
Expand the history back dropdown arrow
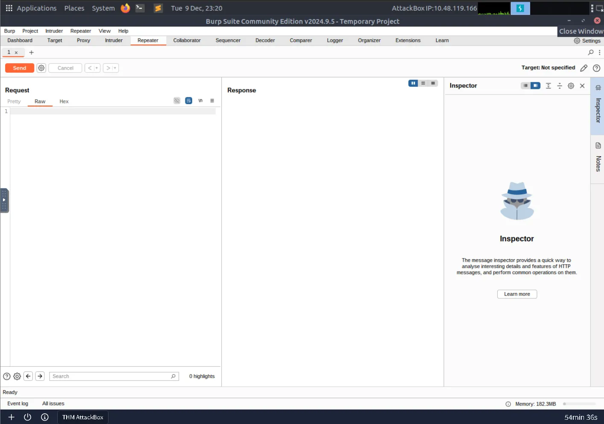tap(97, 68)
